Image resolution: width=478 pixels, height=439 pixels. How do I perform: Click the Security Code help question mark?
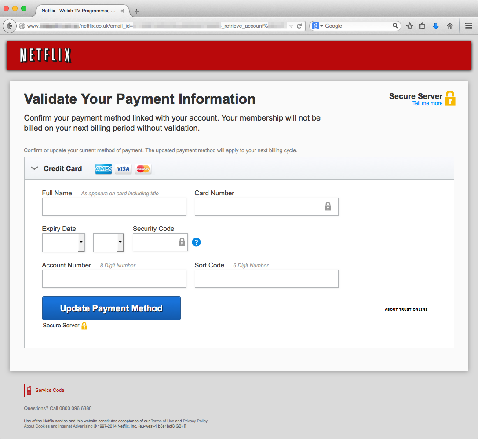(197, 242)
